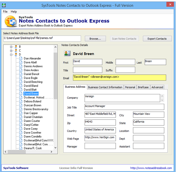Click the City field with Mountain View

(x=149, y=114)
